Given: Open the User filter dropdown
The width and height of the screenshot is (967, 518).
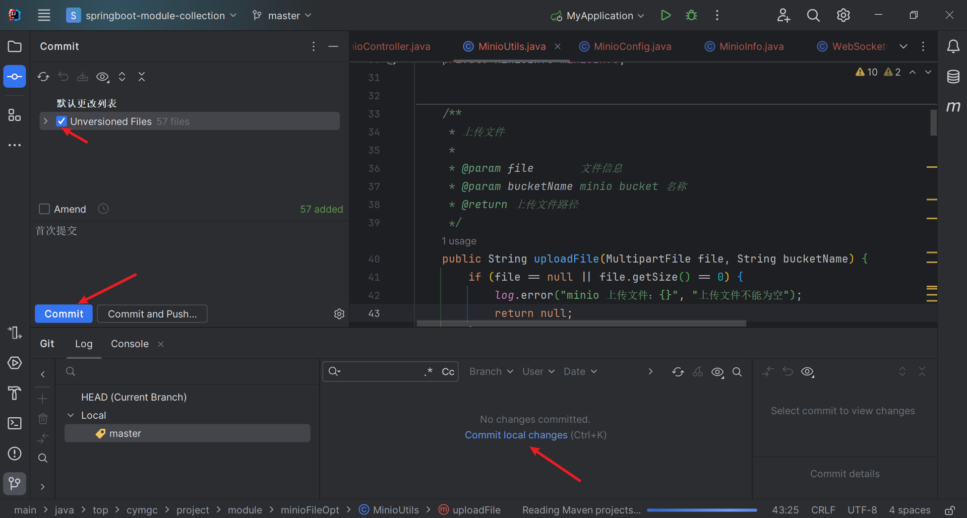Looking at the screenshot, I should [538, 371].
